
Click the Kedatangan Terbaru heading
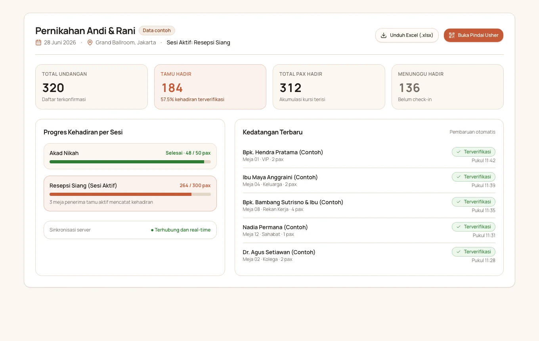(273, 132)
